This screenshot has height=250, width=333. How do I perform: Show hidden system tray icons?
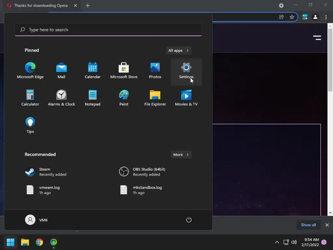tap(277, 242)
